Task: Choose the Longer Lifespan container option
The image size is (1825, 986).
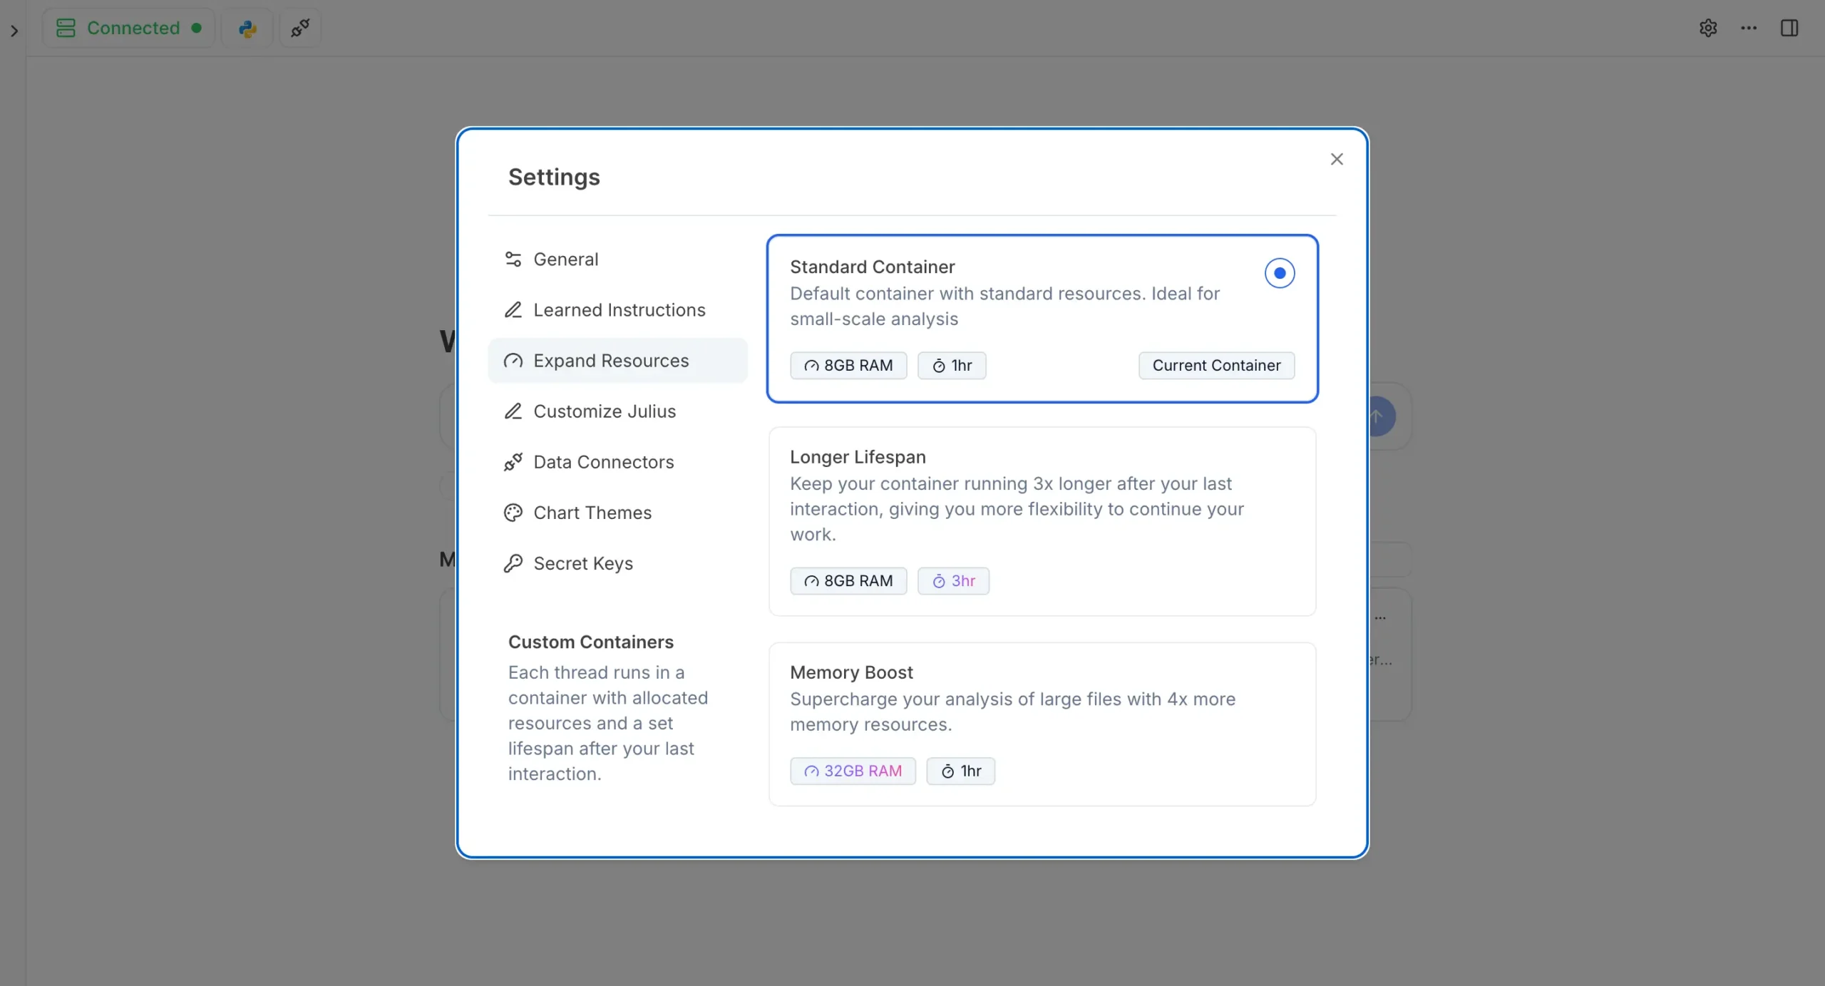Action: pos(1042,521)
